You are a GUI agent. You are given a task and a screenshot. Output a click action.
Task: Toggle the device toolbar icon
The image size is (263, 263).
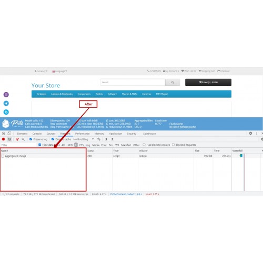(9, 134)
